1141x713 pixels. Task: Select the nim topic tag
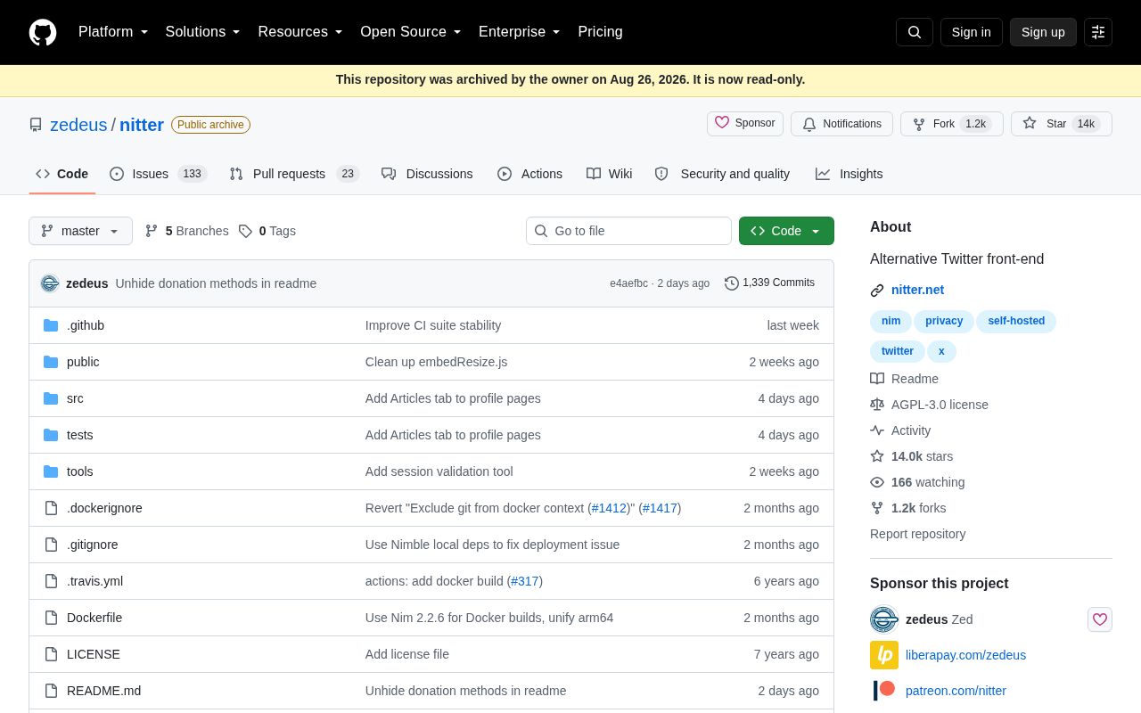(891, 322)
